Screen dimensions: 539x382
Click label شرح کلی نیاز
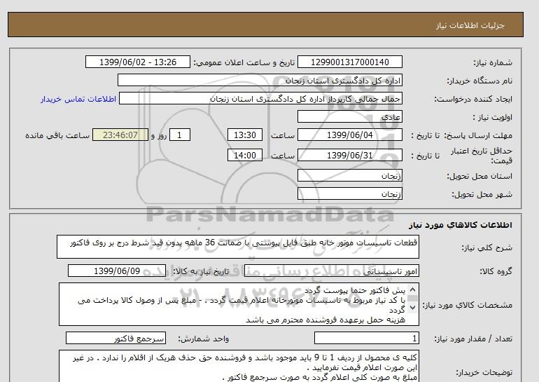(486, 247)
